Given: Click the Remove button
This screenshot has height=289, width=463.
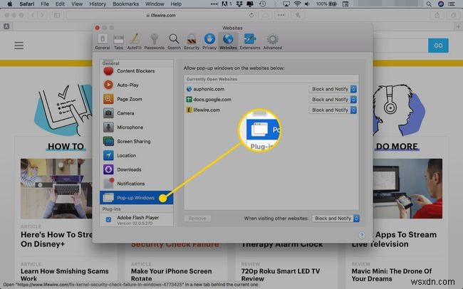Looking at the screenshot, I should 197,219.
